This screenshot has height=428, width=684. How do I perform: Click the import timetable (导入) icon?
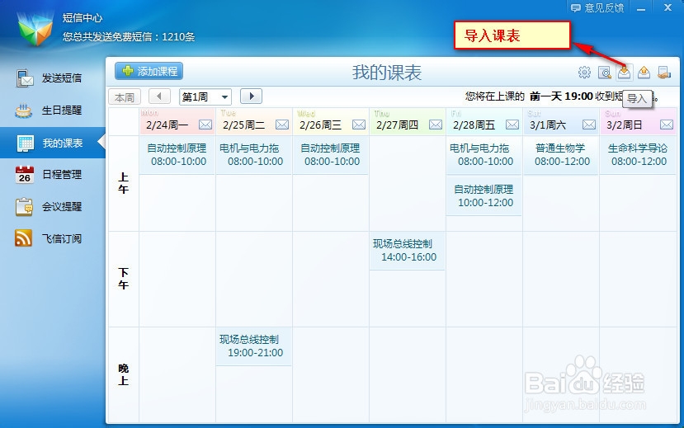click(625, 72)
